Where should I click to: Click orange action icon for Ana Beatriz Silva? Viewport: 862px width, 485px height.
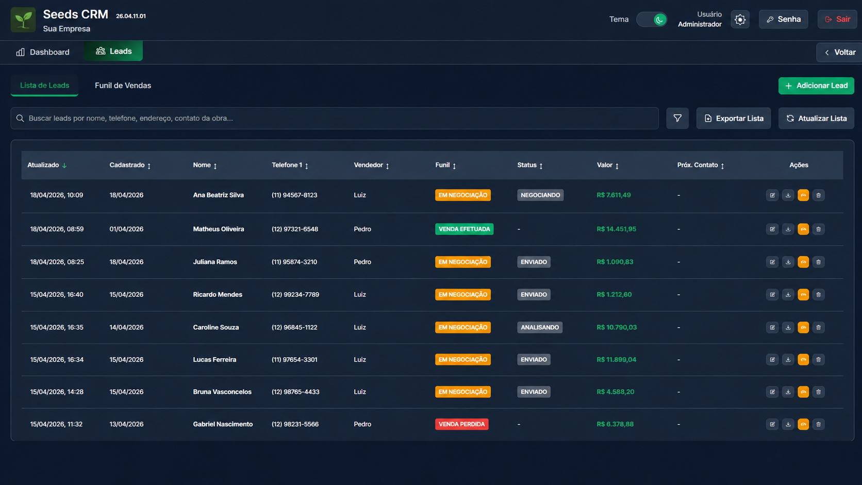coord(803,195)
